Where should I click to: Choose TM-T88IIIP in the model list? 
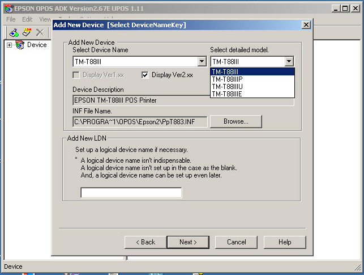252,79
